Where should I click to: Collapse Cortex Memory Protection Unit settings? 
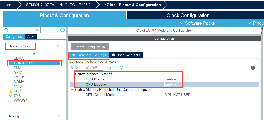[72, 90]
